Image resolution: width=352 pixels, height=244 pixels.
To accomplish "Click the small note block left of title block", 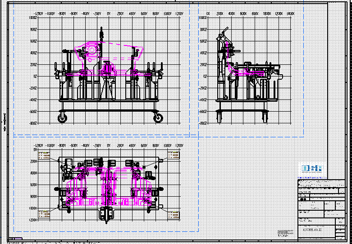I will (x=285, y=233).
